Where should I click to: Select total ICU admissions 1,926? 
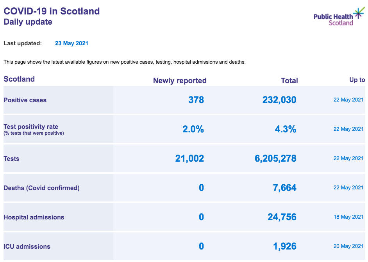pyautogui.click(x=285, y=246)
